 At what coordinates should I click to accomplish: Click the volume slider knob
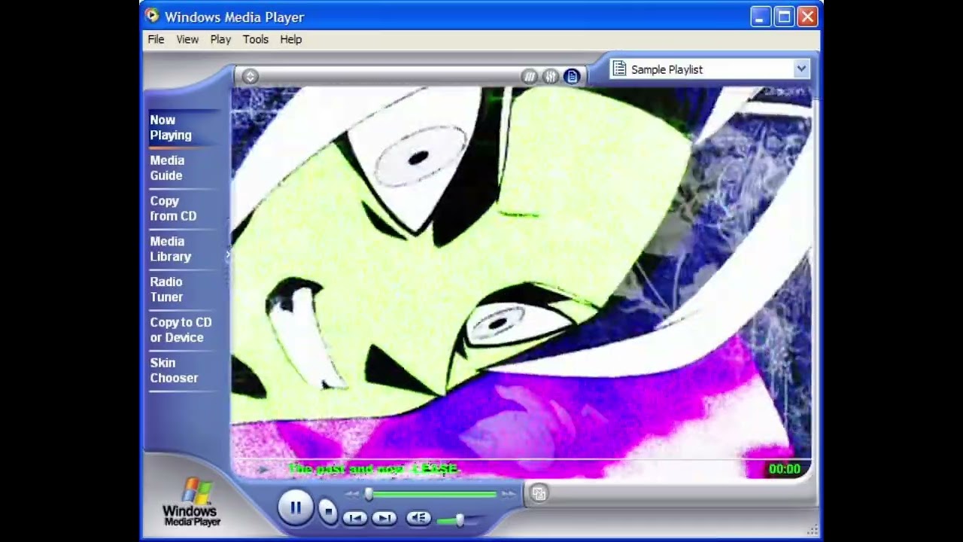coord(460,519)
